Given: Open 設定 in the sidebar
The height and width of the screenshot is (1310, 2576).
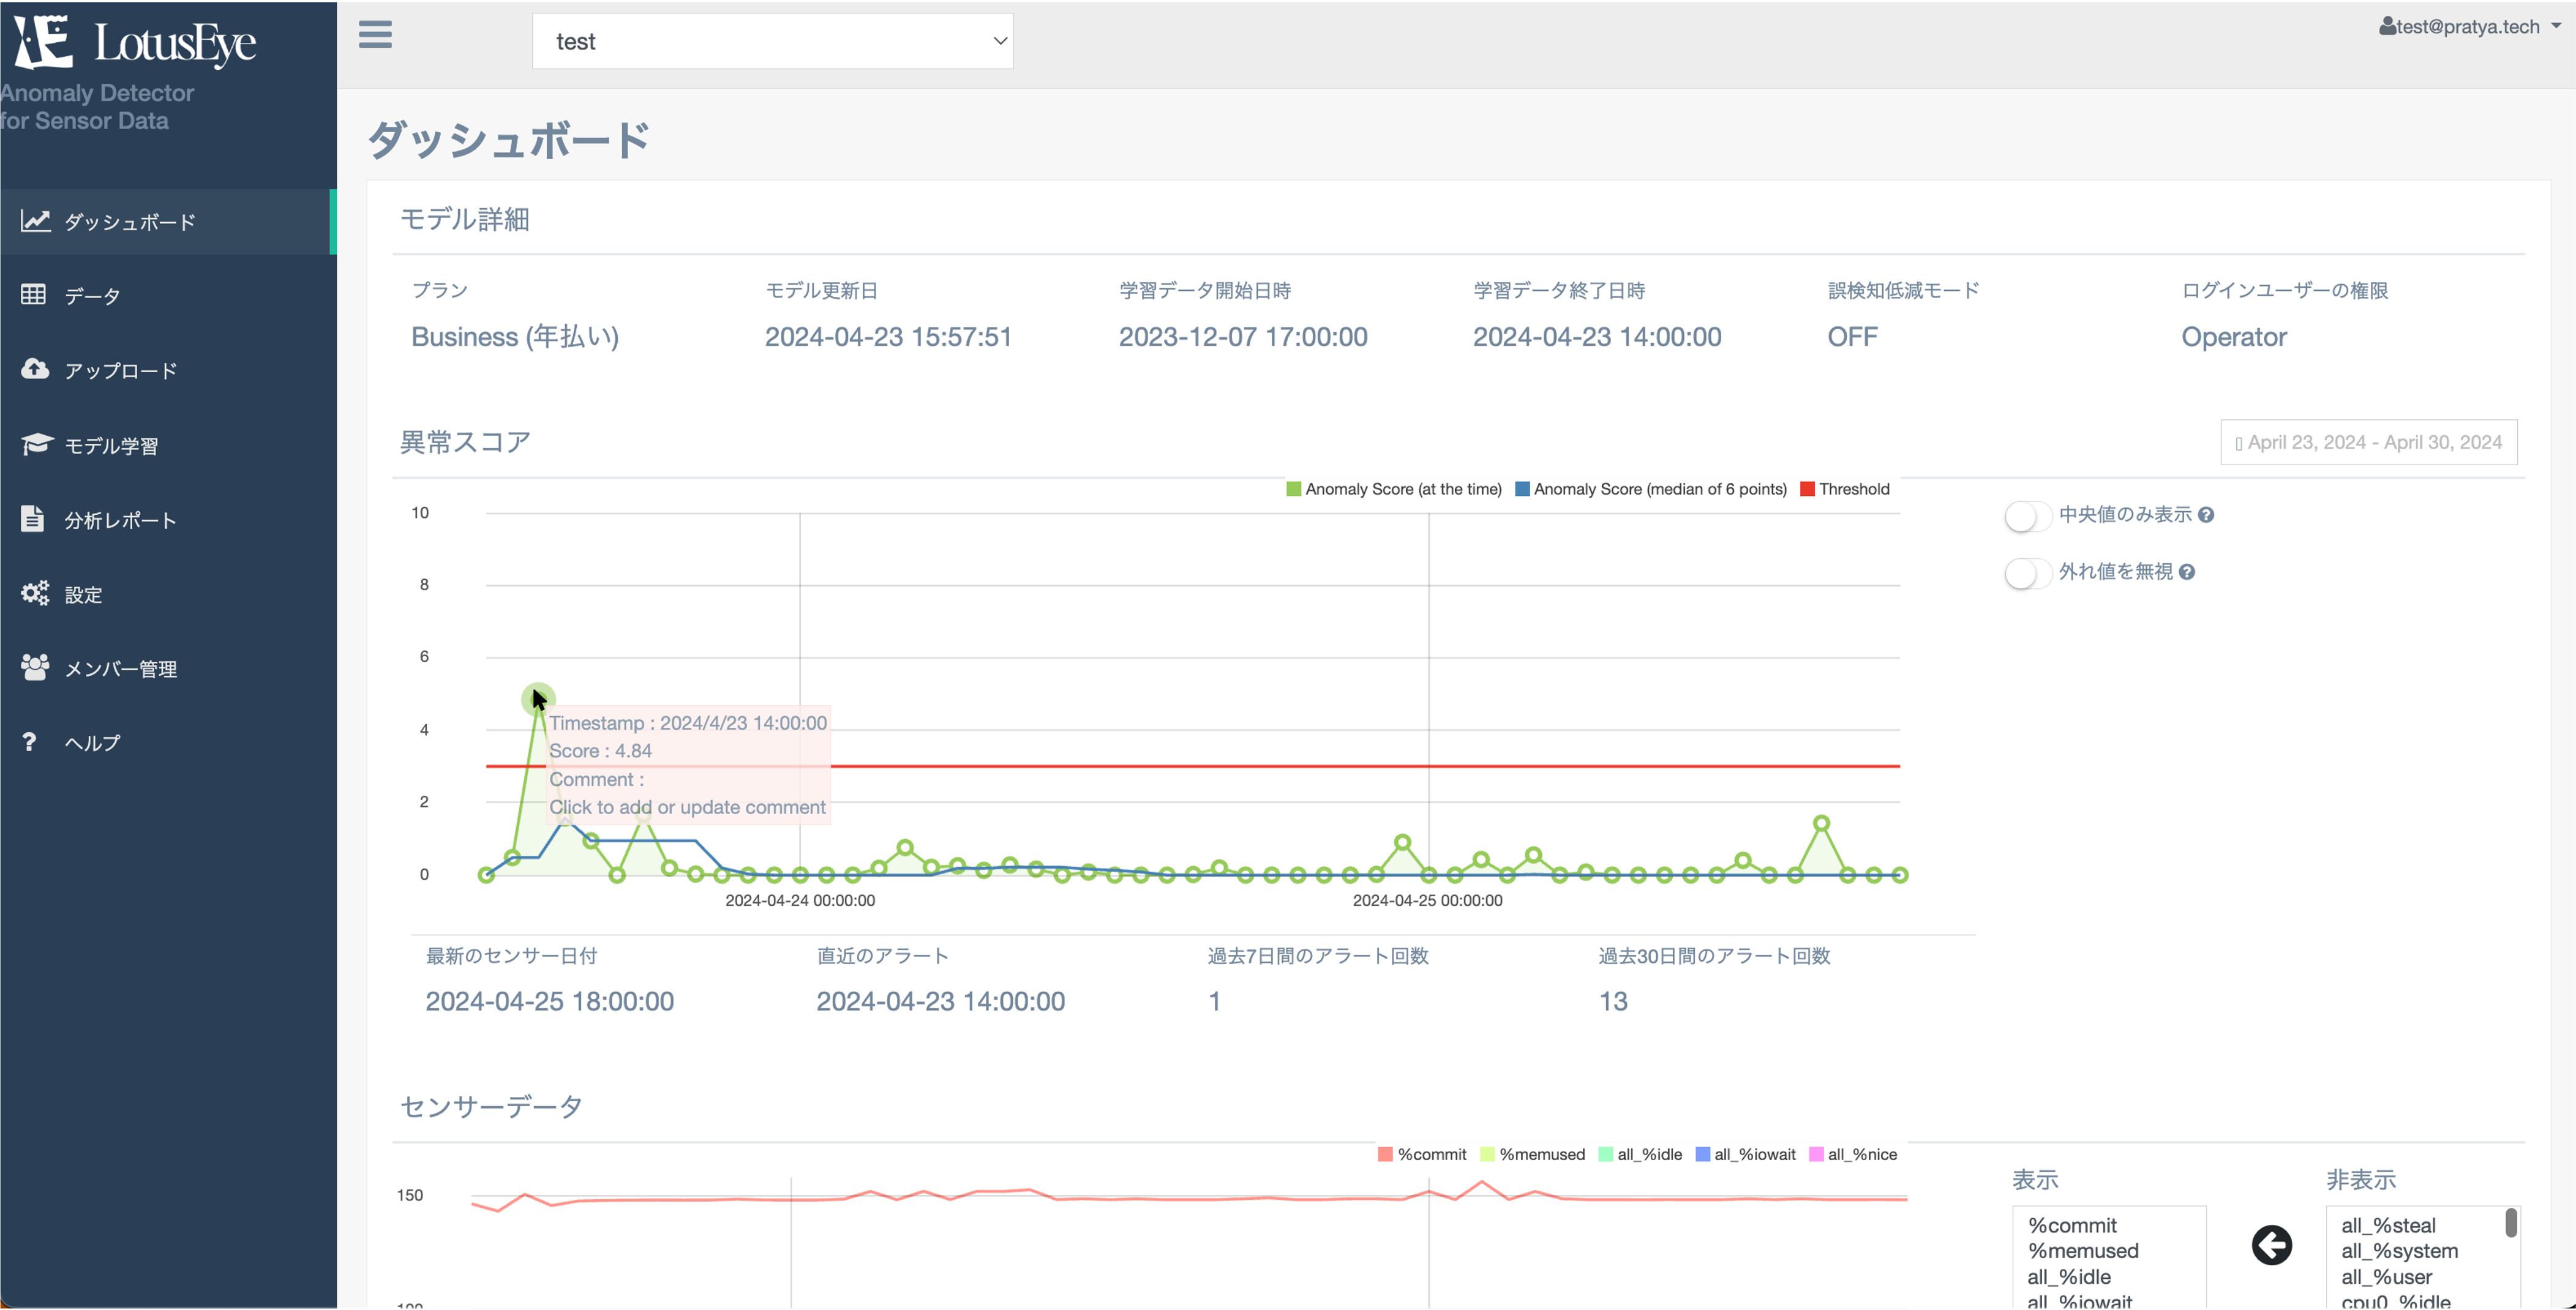Looking at the screenshot, I should (x=168, y=594).
